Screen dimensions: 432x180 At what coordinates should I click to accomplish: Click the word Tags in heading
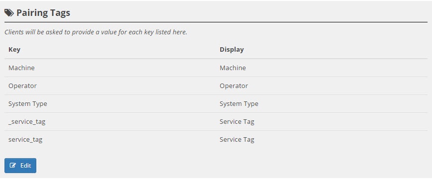60,13
